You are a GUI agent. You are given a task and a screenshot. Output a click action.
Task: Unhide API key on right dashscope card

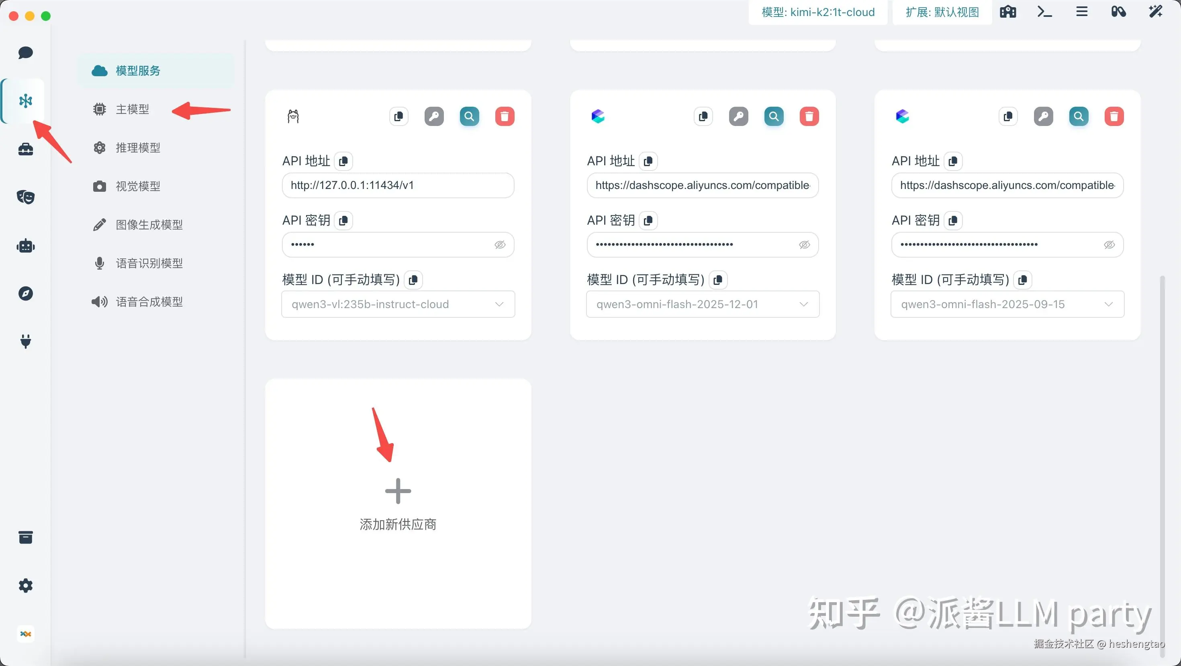[1109, 245]
